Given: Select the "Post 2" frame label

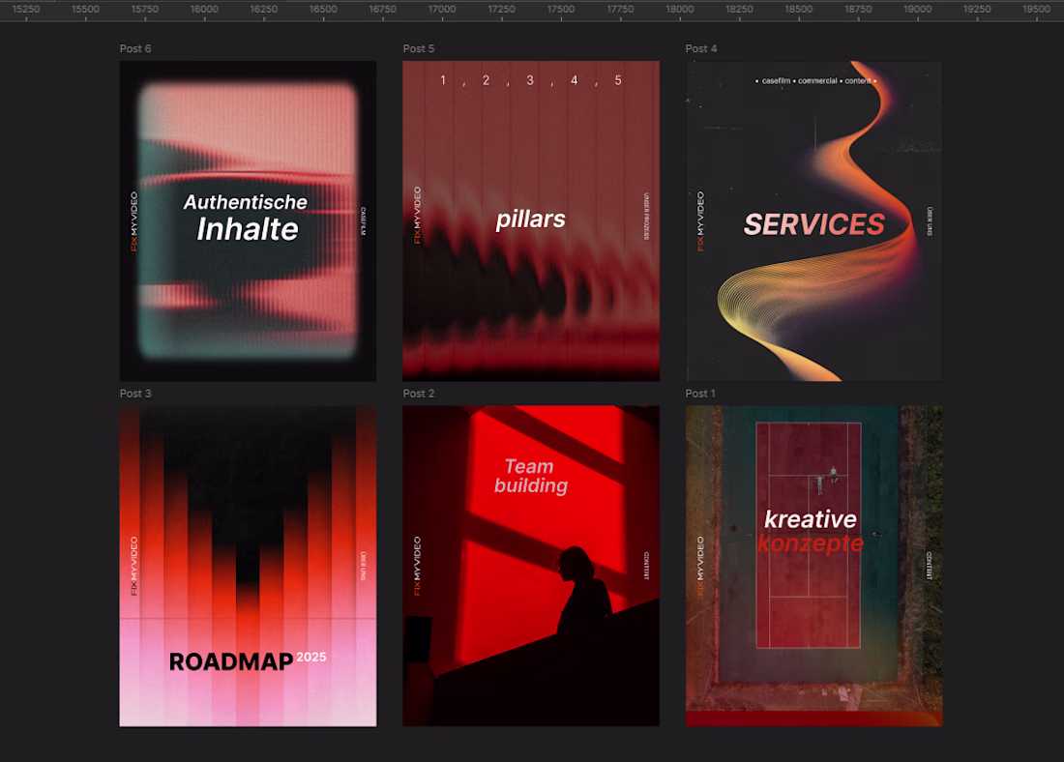Looking at the screenshot, I should click(418, 394).
